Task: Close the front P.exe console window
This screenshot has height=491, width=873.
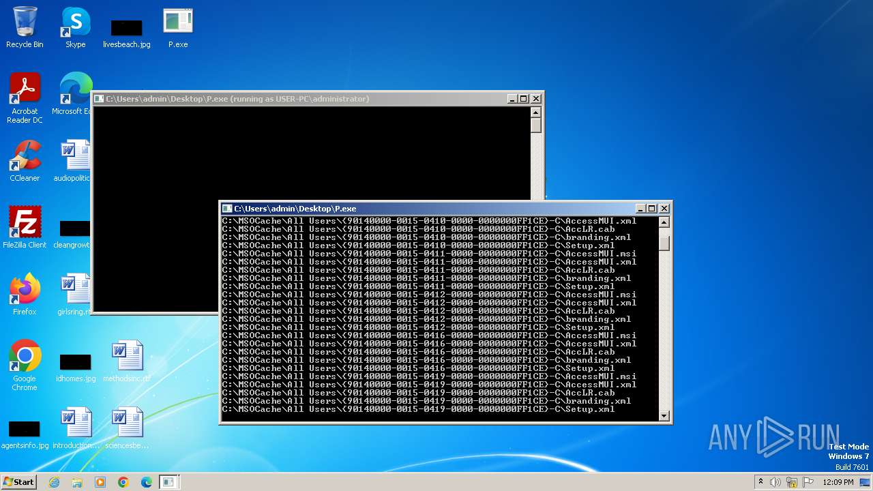Action: point(664,209)
